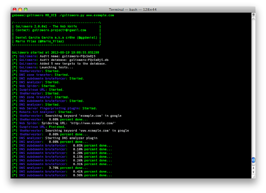Click the blue scrollbar thumb
The width and height of the screenshot is (266, 193).
point(254,160)
